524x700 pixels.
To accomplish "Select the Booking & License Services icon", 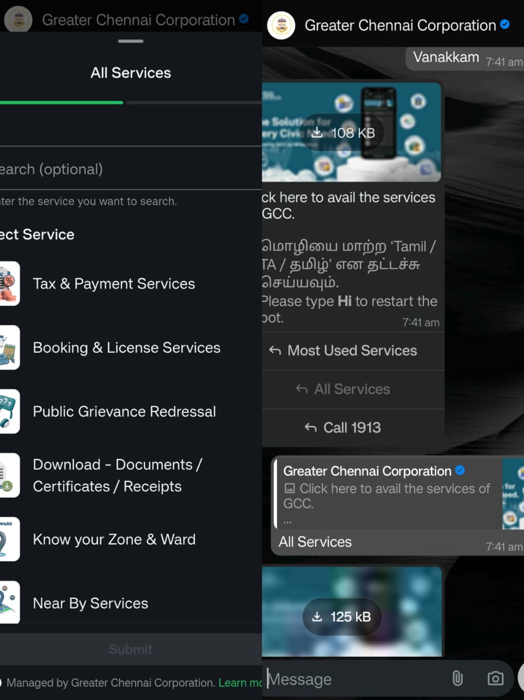I will [9, 347].
